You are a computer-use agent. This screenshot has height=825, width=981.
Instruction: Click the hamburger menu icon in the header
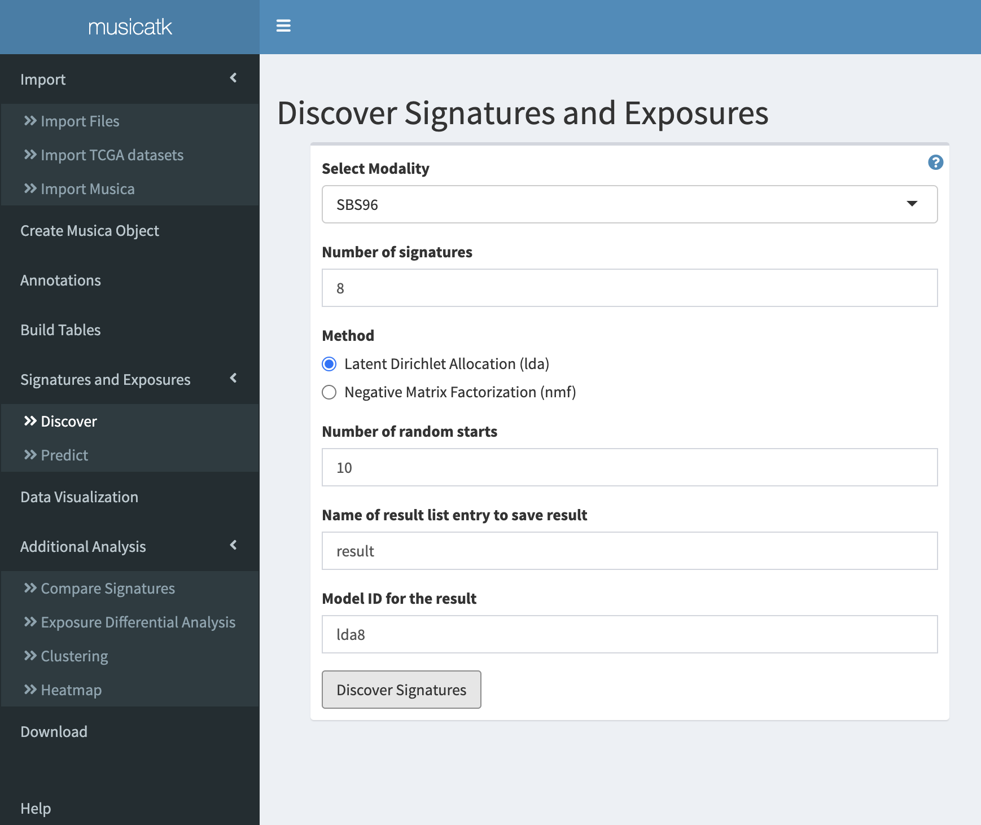pyautogui.click(x=284, y=26)
